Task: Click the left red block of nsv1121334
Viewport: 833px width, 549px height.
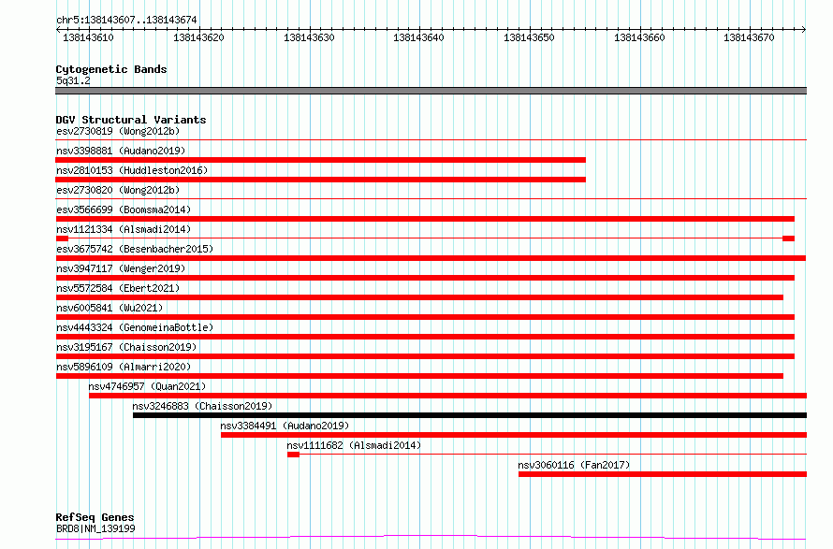Action: coord(62,238)
